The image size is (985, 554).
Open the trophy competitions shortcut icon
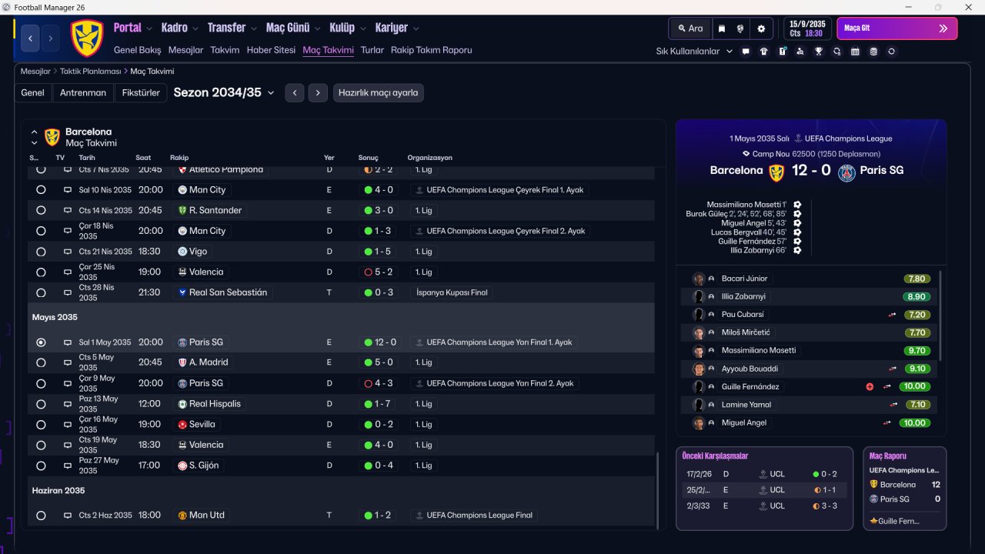point(819,52)
